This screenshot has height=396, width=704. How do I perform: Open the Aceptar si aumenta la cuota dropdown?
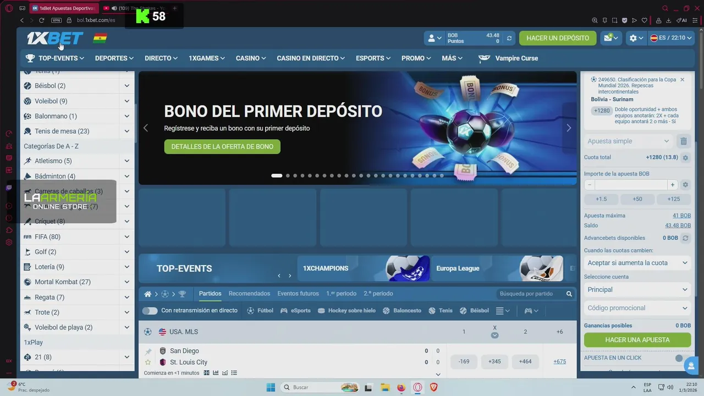tap(637, 263)
